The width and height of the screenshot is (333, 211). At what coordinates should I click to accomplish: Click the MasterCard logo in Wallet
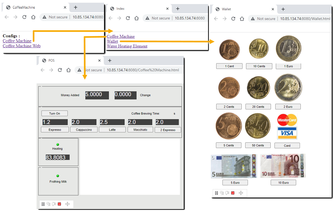click(287, 120)
